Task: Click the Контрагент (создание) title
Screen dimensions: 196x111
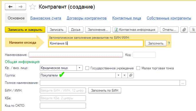Action: (x=67, y=7)
